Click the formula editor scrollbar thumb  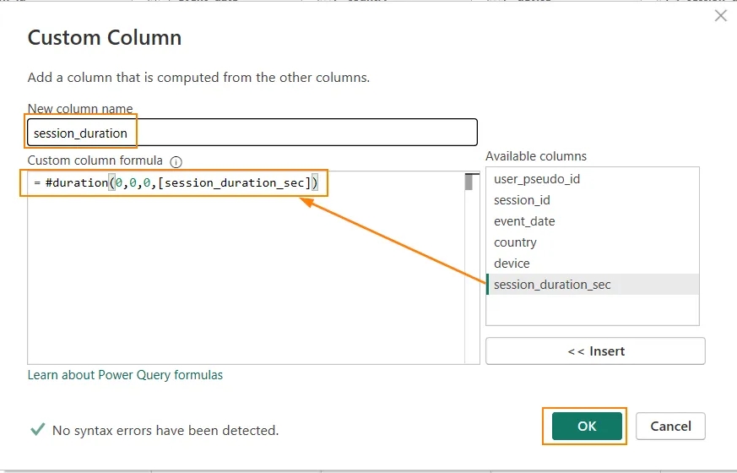click(469, 182)
